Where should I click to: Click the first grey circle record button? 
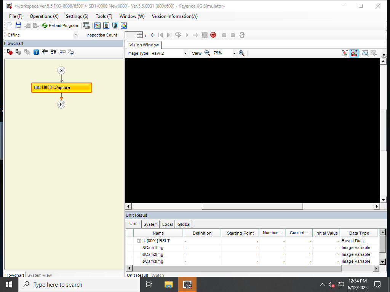click(x=224, y=35)
